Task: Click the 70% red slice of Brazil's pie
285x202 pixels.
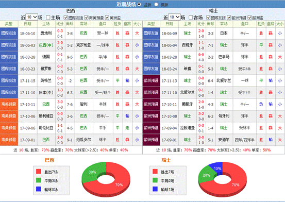Action: (119, 185)
